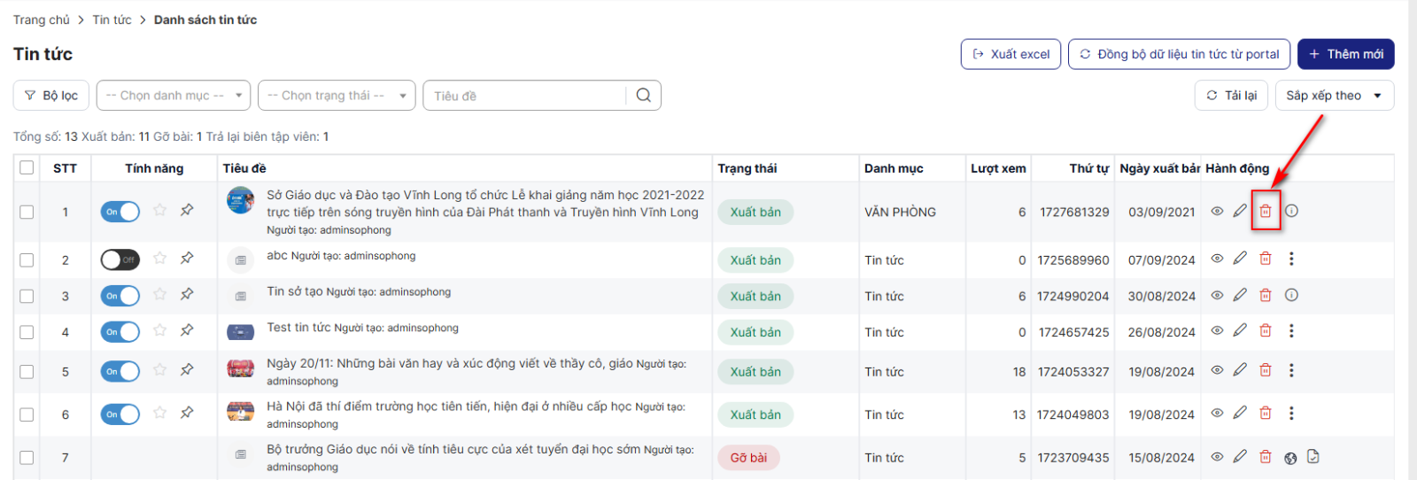
Task: View the Tin sở tạo news item with the eye icon
Action: (x=1217, y=296)
